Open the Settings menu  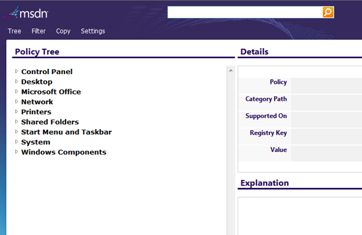pyautogui.click(x=93, y=31)
